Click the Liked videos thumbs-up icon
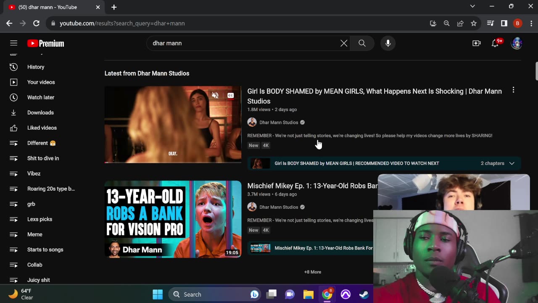This screenshot has width=538, height=303. point(13,128)
